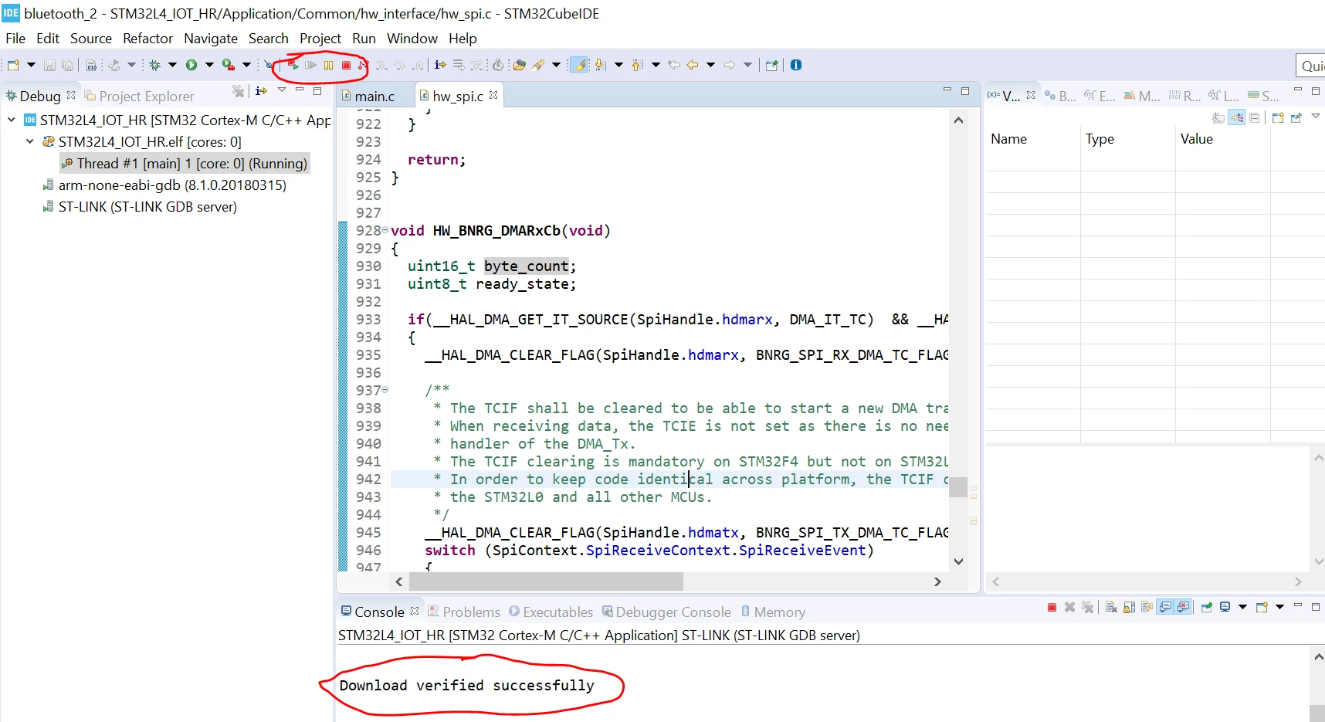The height and width of the screenshot is (722, 1325).
Task: Toggle Word Wrap in Console toolbar
Action: 1147,607
